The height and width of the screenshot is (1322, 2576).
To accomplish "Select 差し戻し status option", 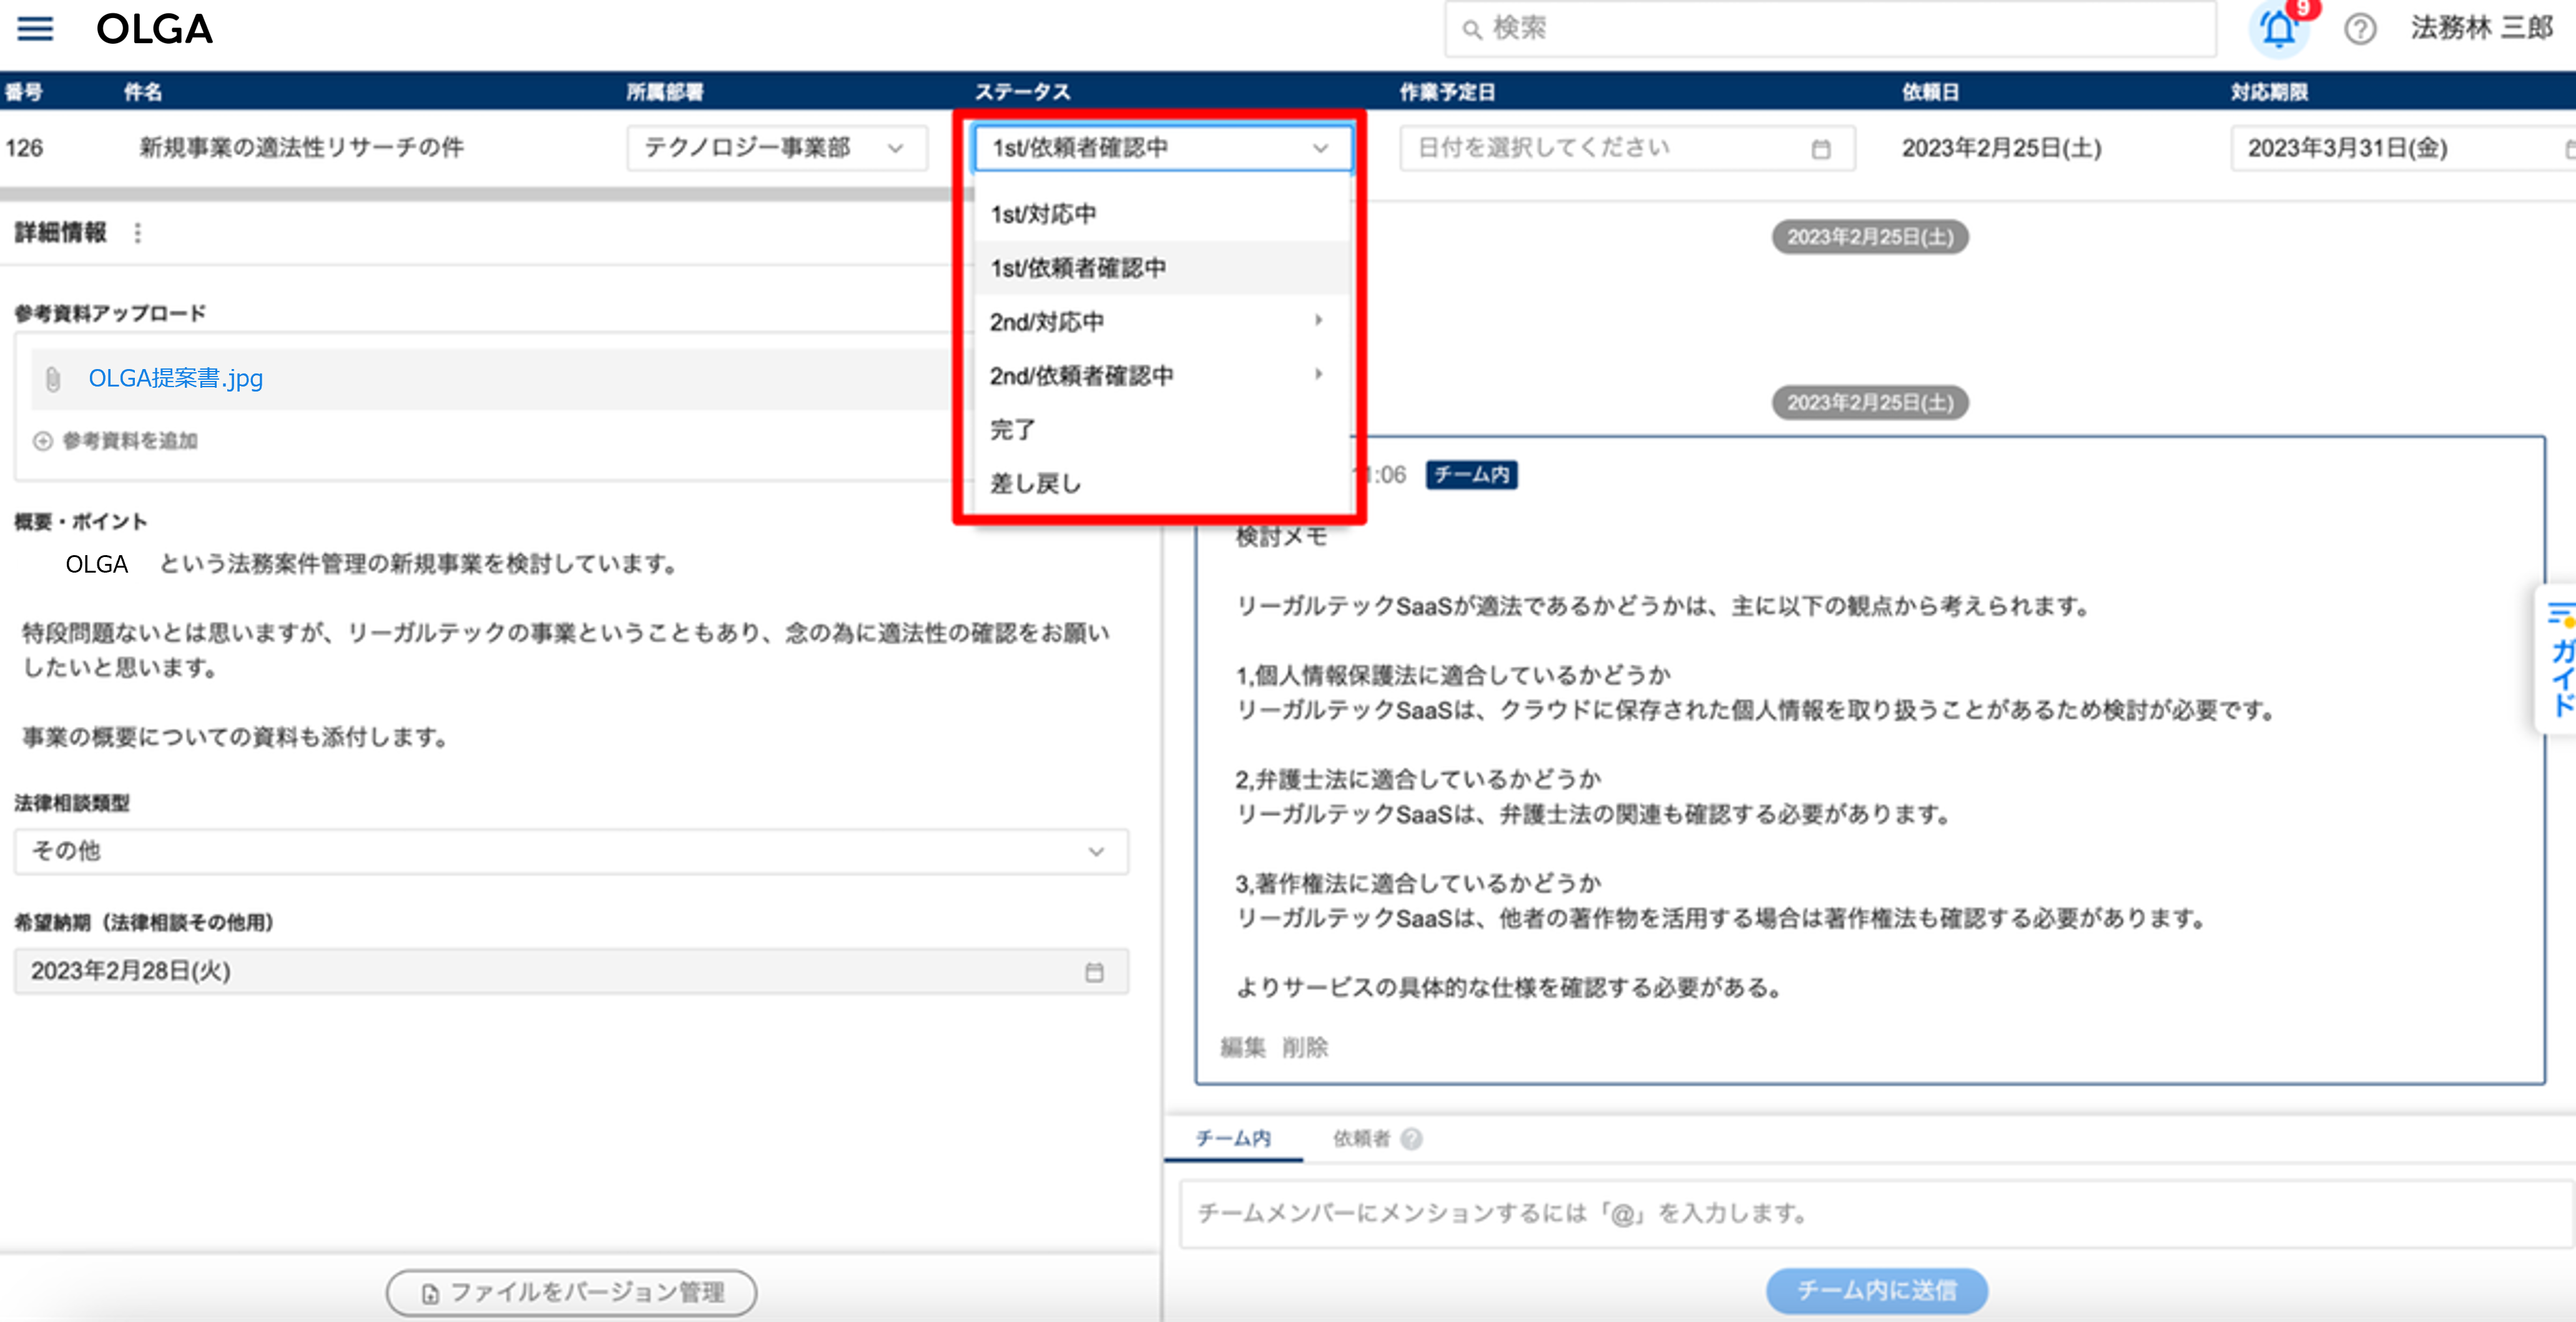I will point(1163,484).
